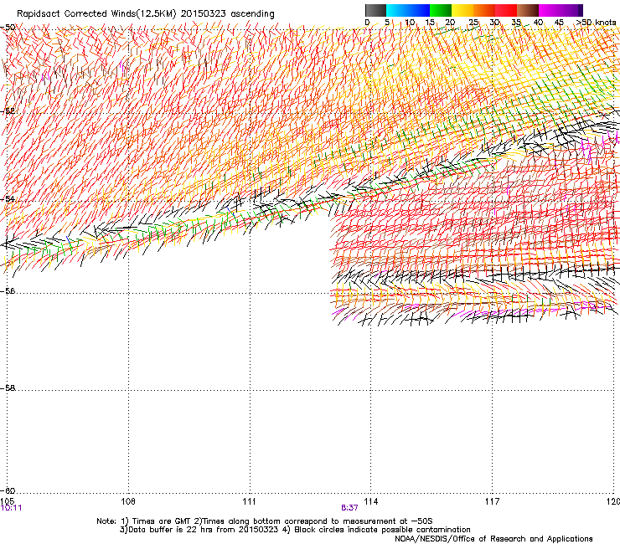Image resolution: width=620 pixels, height=544 pixels.
Task: Click the latitude label '-52'
Action: point(8,111)
